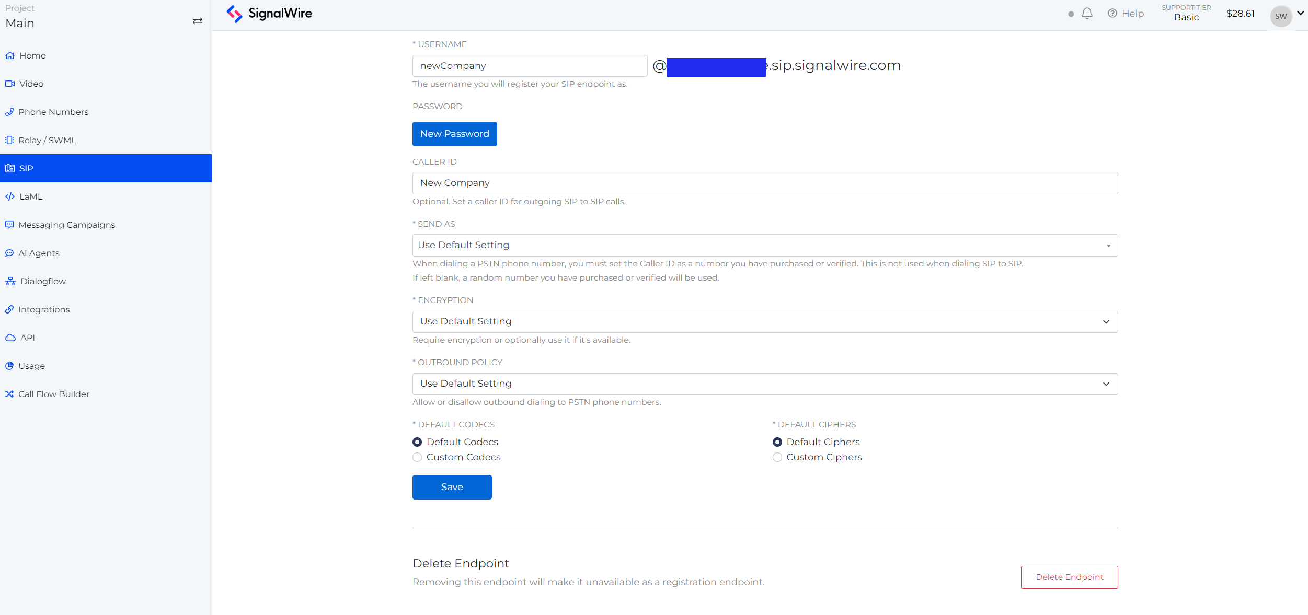Click Delete Endpoint
The height and width of the screenshot is (615, 1308).
(x=1069, y=577)
